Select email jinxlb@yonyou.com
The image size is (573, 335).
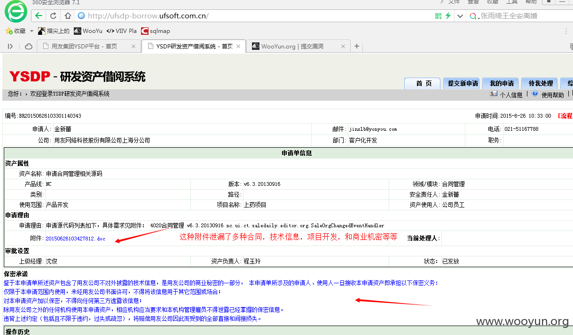click(x=373, y=129)
